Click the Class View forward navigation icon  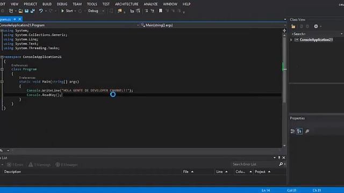tap(307, 26)
